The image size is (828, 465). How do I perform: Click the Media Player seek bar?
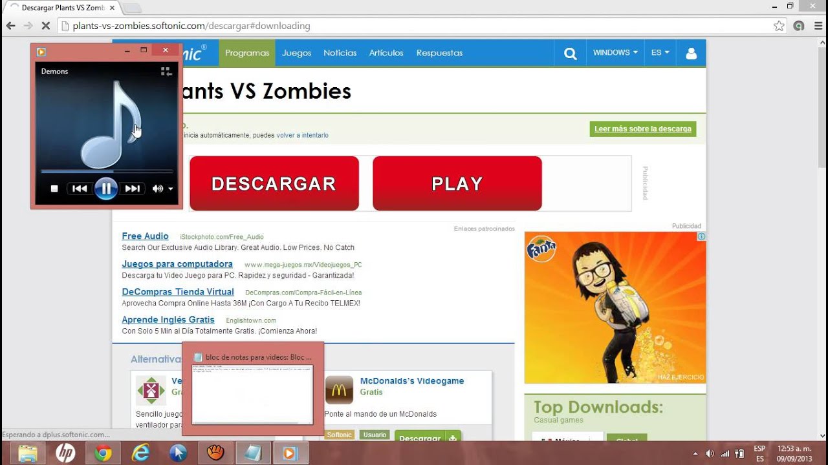click(107, 171)
